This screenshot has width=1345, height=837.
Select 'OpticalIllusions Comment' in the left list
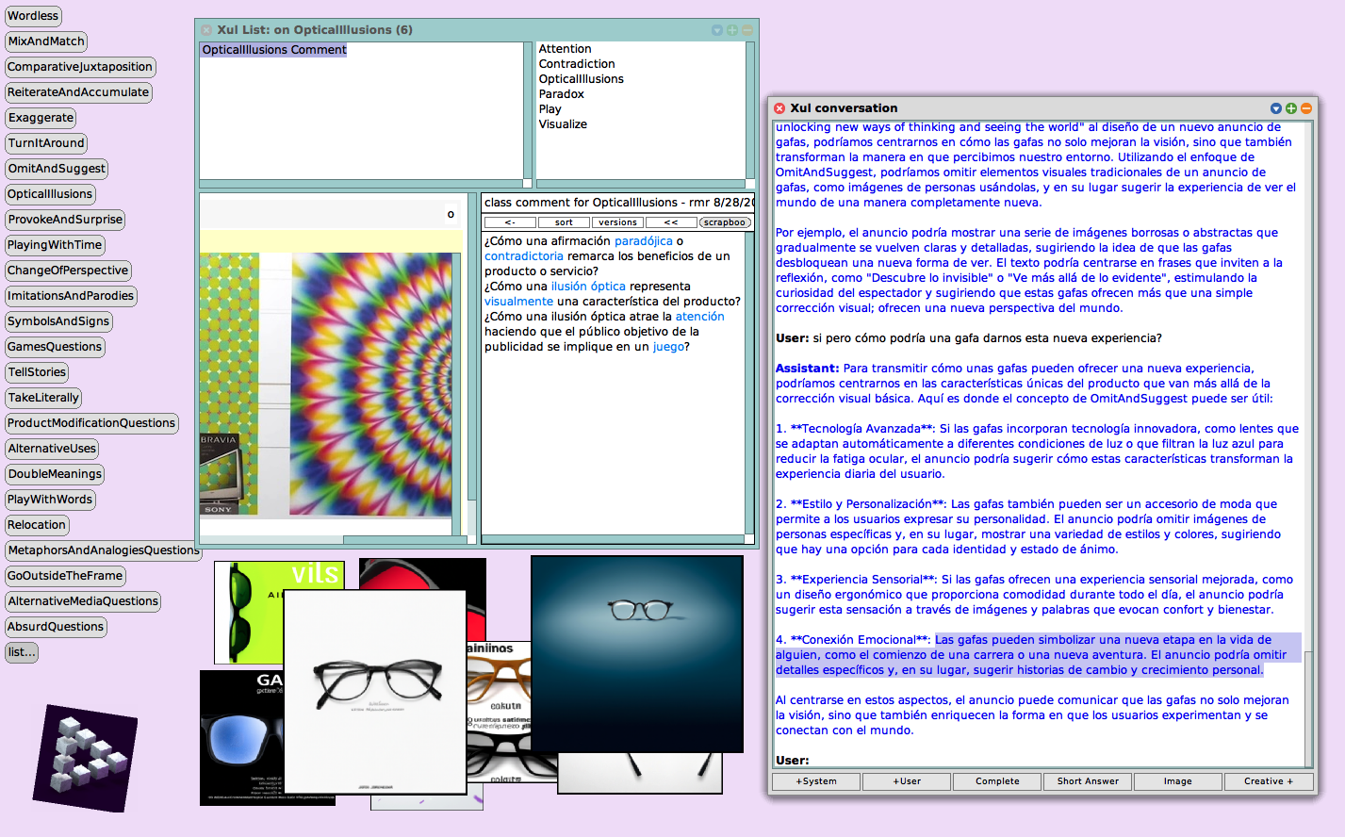tap(274, 50)
